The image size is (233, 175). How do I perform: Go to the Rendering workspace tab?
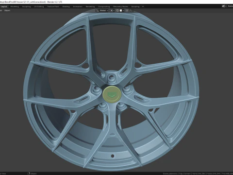90,7
